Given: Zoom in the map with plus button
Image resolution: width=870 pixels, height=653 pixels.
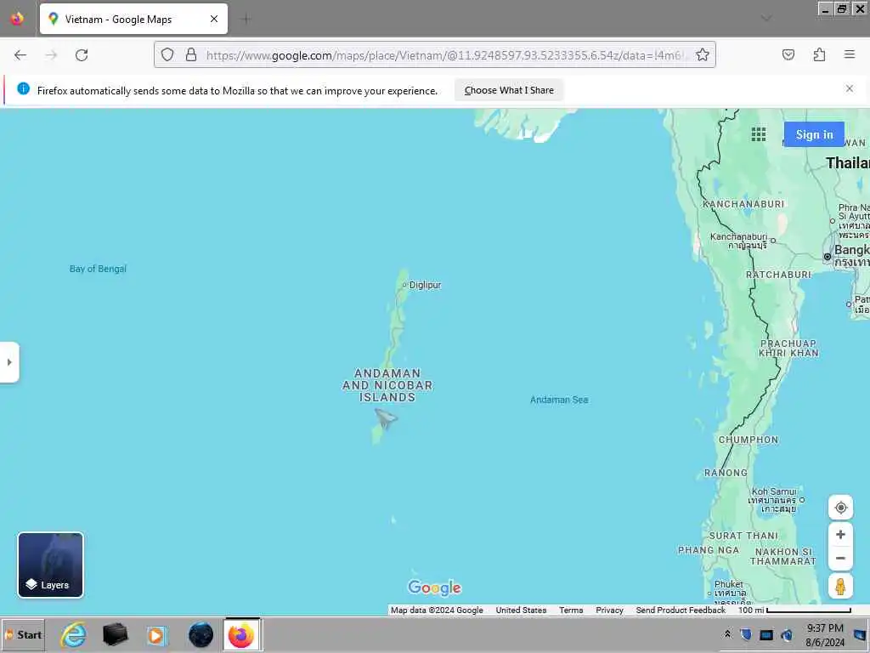Looking at the screenshot, I should click(840, 534).
